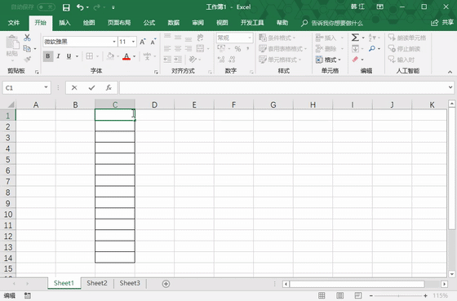The height and width of the screenshot is (301, 457).
Task: Click the font color red A swatch
Action: pyautogui.click(x=126, y=56)
